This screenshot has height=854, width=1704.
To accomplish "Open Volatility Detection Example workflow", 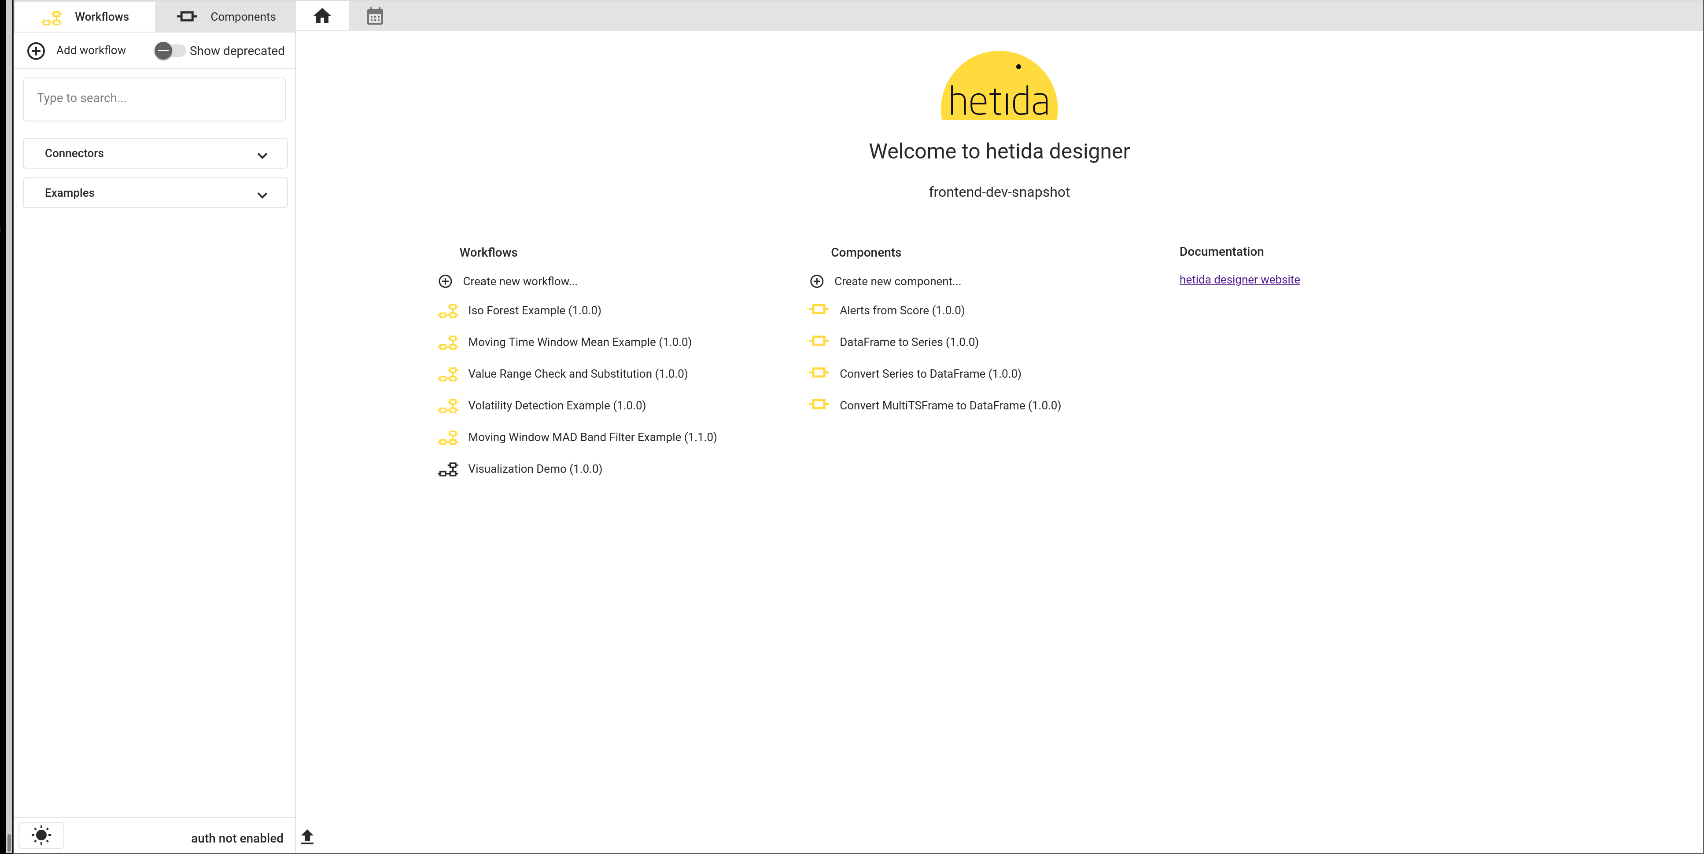I will tap(556, 405).
